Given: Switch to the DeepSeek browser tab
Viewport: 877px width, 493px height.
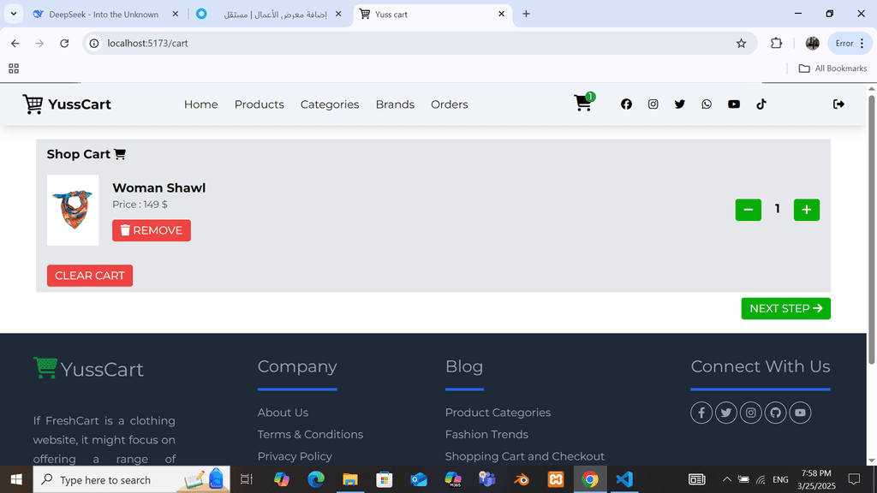Looking at the screenshot, I should click(x=103, y=14).
